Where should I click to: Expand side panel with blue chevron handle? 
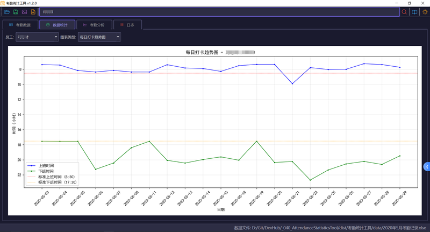tap(427, 167)
